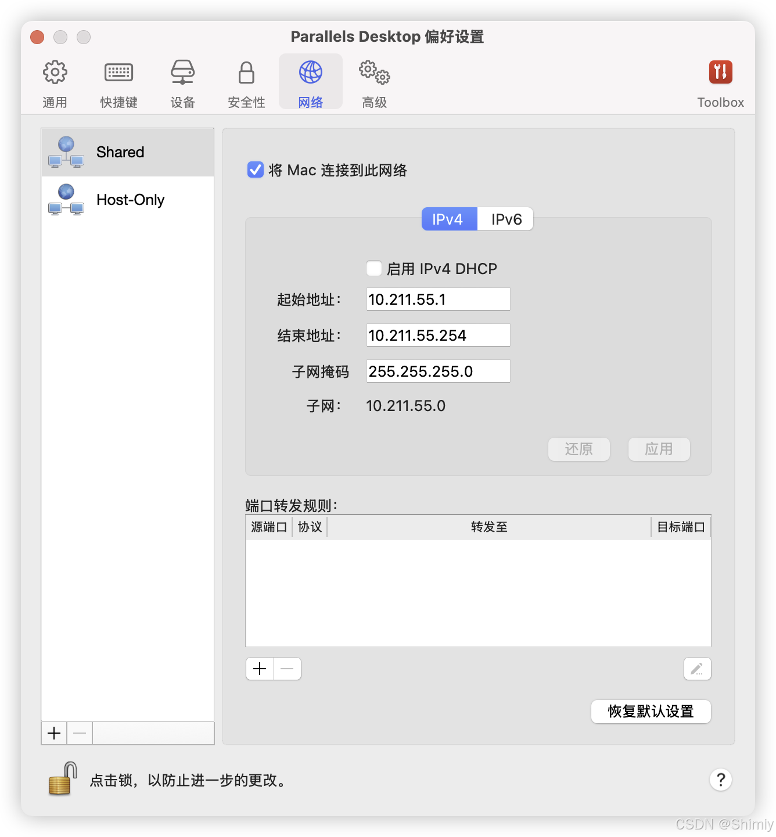Viewport: 776px width, 837px height.
Task: Add a new network with the sidebar plus
Action: coord(54,733)
